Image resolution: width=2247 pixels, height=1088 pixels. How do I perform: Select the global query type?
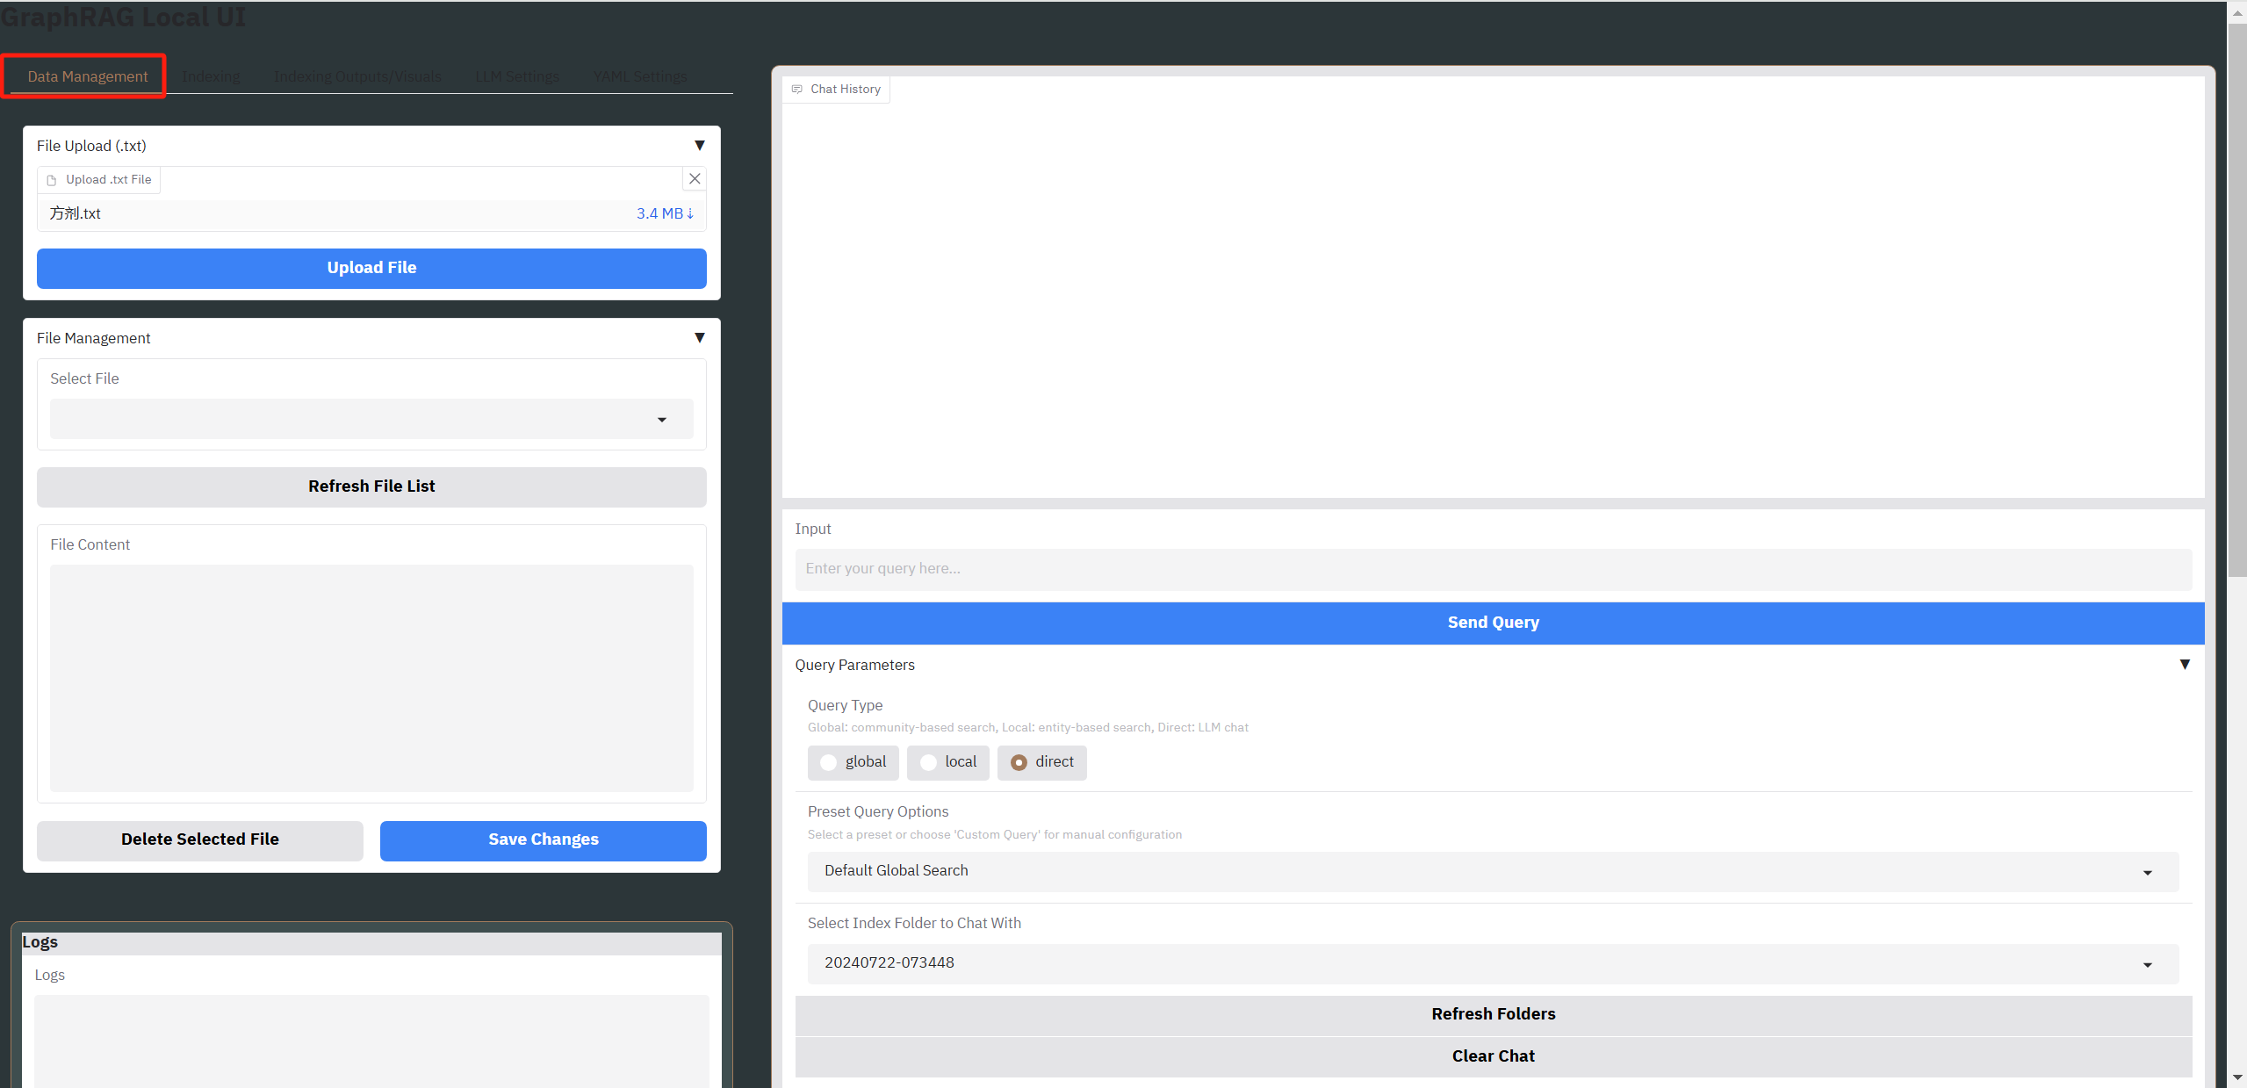(x=828, y=762)
